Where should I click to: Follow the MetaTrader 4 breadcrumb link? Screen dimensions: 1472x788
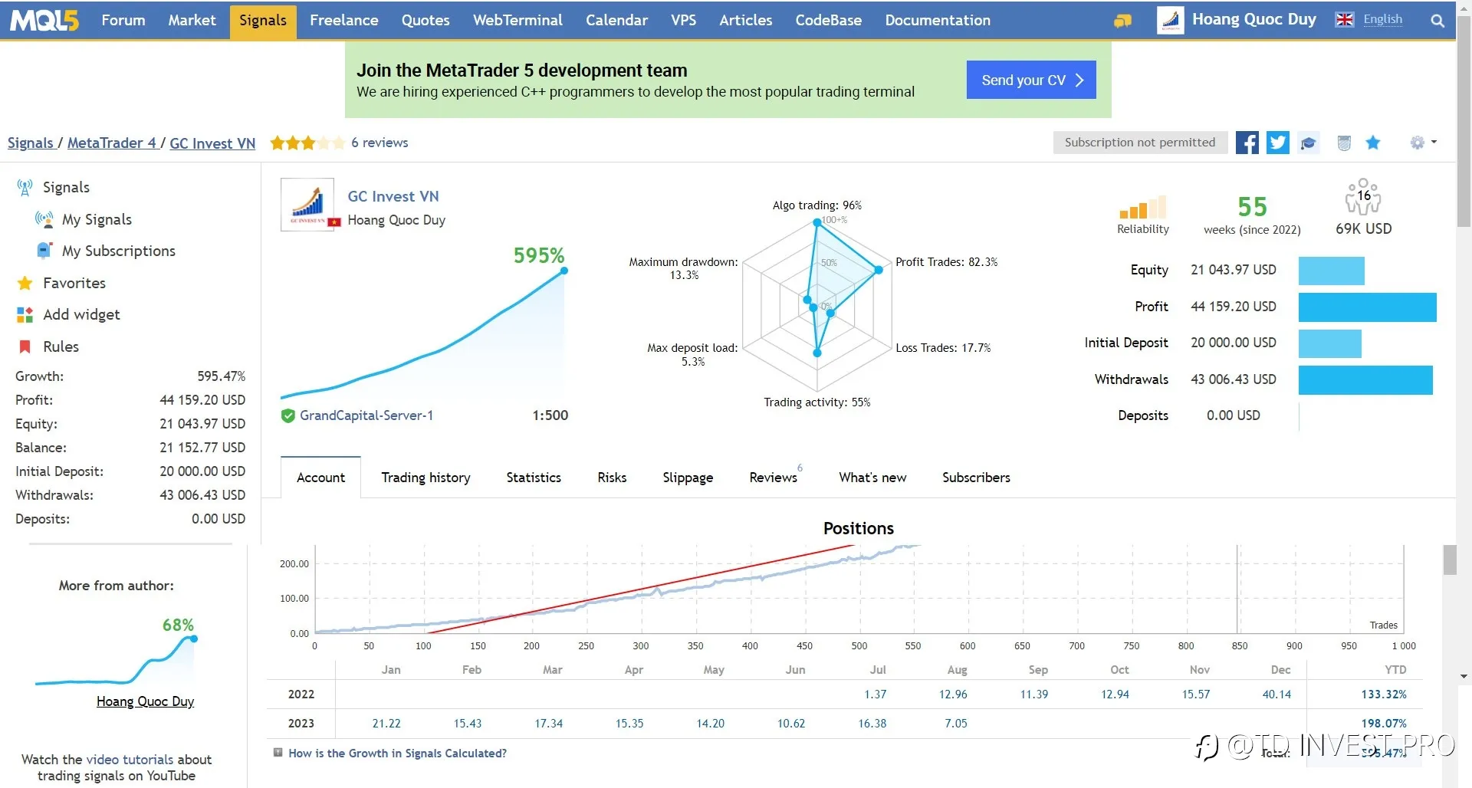point(112,143)
